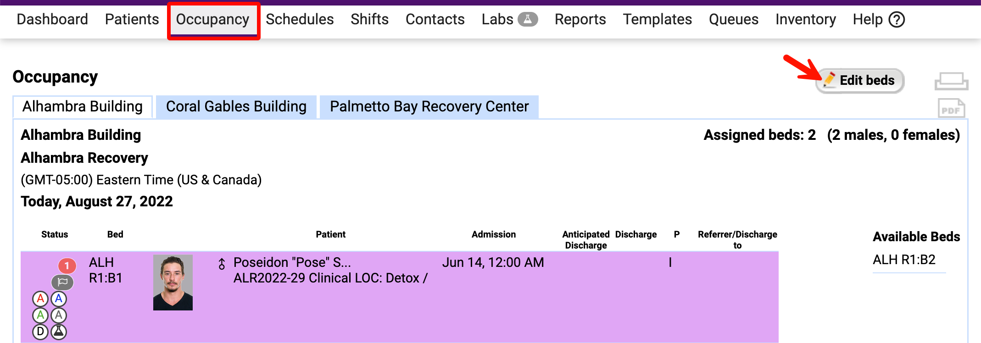Screen dimensions: 981x343
Task: Click the gray flag status icon
Action: 62,282
